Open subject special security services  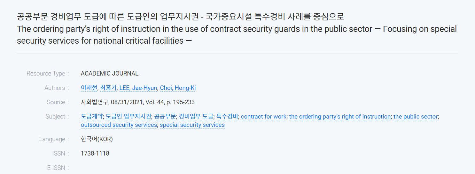click(x=192, y=125)
